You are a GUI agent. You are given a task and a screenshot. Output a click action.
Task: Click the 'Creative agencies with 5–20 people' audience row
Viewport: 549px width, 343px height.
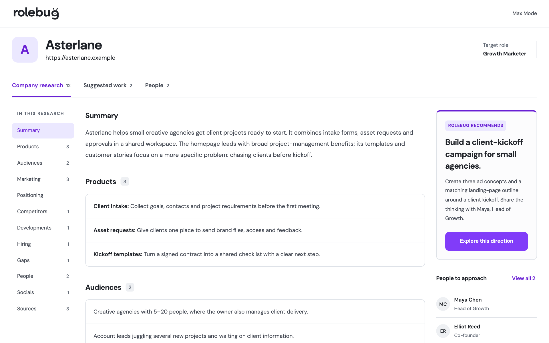(255, 312)
